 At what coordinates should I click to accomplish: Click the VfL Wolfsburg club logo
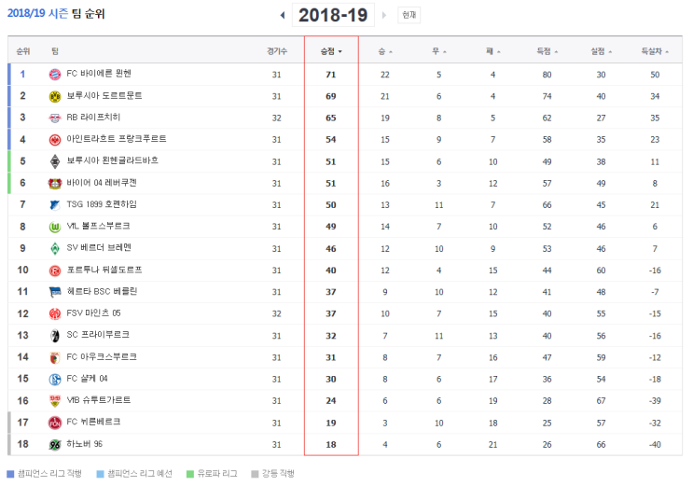[55, 227]
